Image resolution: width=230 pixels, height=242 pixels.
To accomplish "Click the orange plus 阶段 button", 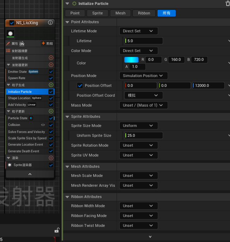I will pyautogui.click(x=47, y=44).
